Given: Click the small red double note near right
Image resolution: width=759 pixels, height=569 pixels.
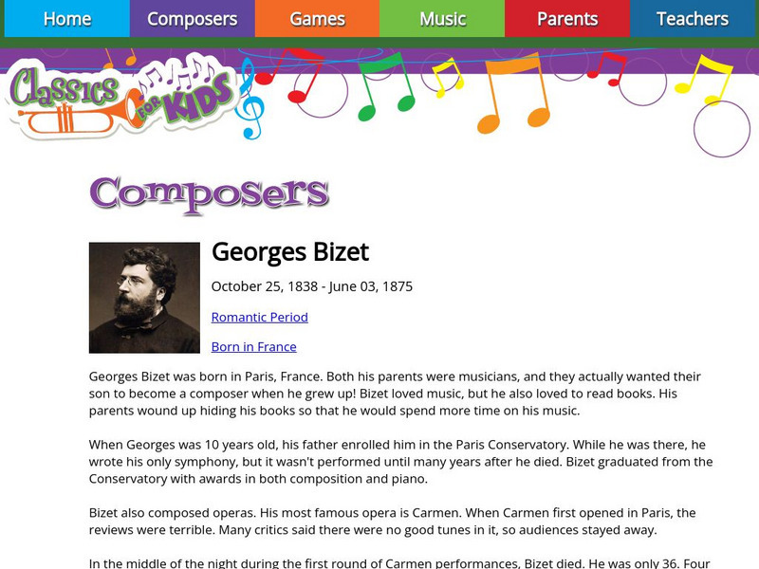Looking at the screenshot, I should [606, 69].
